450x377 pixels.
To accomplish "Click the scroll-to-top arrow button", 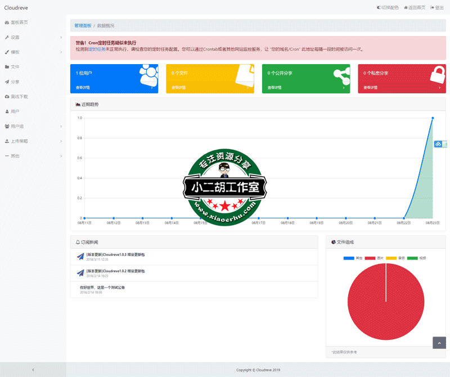I will (x=439, y=343).
